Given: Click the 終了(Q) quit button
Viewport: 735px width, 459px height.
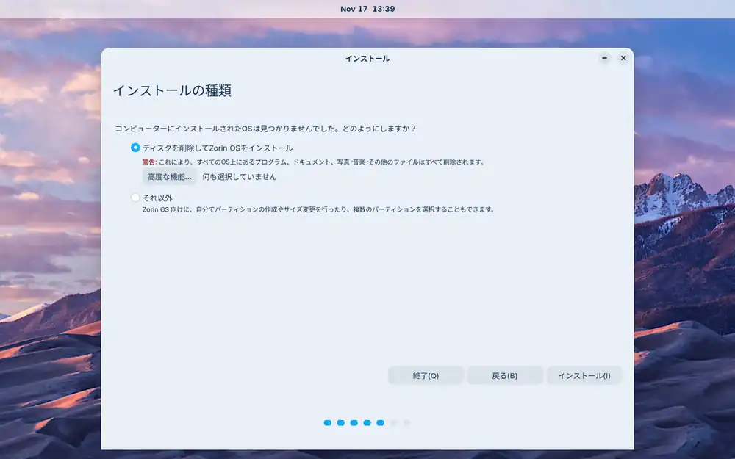Looking at the screenshot, I should click(426, 375).
